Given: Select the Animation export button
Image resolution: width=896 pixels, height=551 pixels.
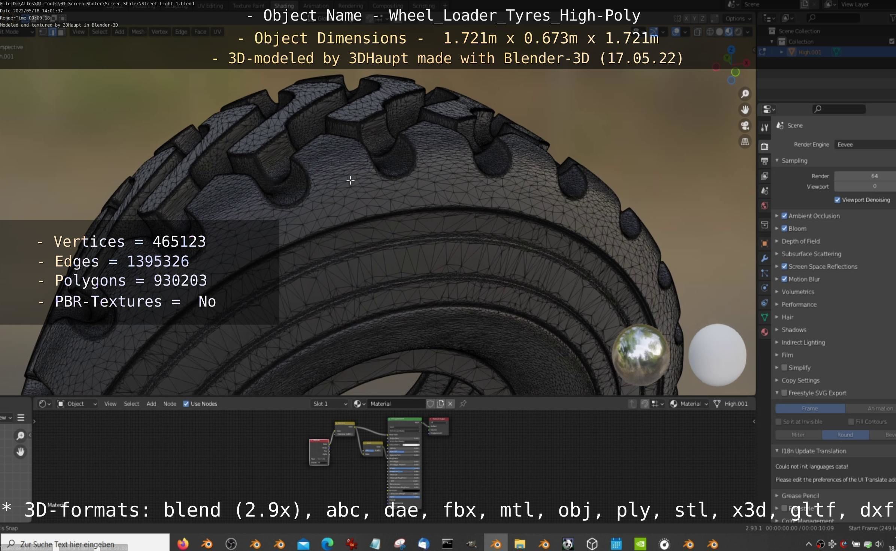Looking at the screenshot, I should (871, 408).
